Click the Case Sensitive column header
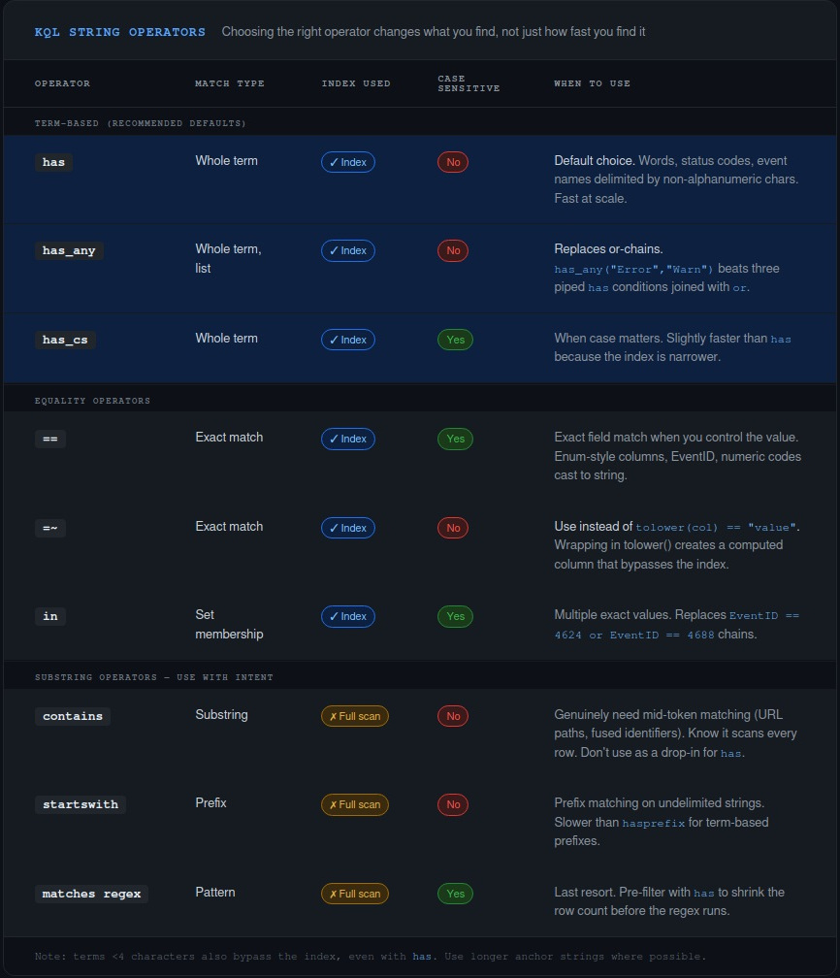 [468, 83]
